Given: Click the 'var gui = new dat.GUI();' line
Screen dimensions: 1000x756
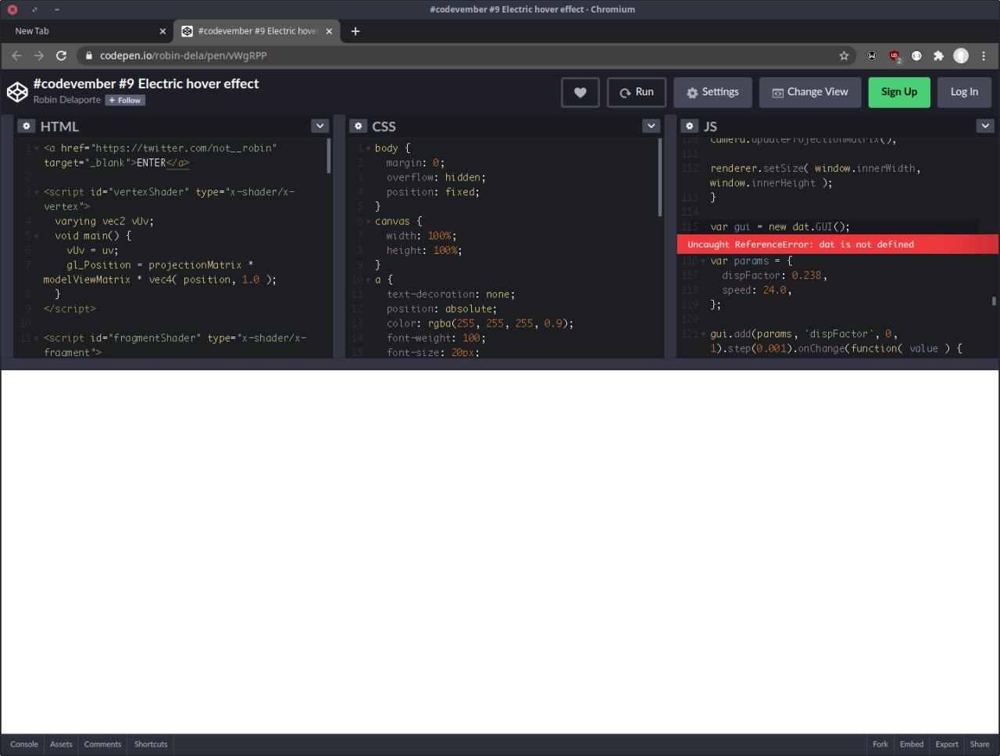Looking at the screenshot, I should click(780, 227).
